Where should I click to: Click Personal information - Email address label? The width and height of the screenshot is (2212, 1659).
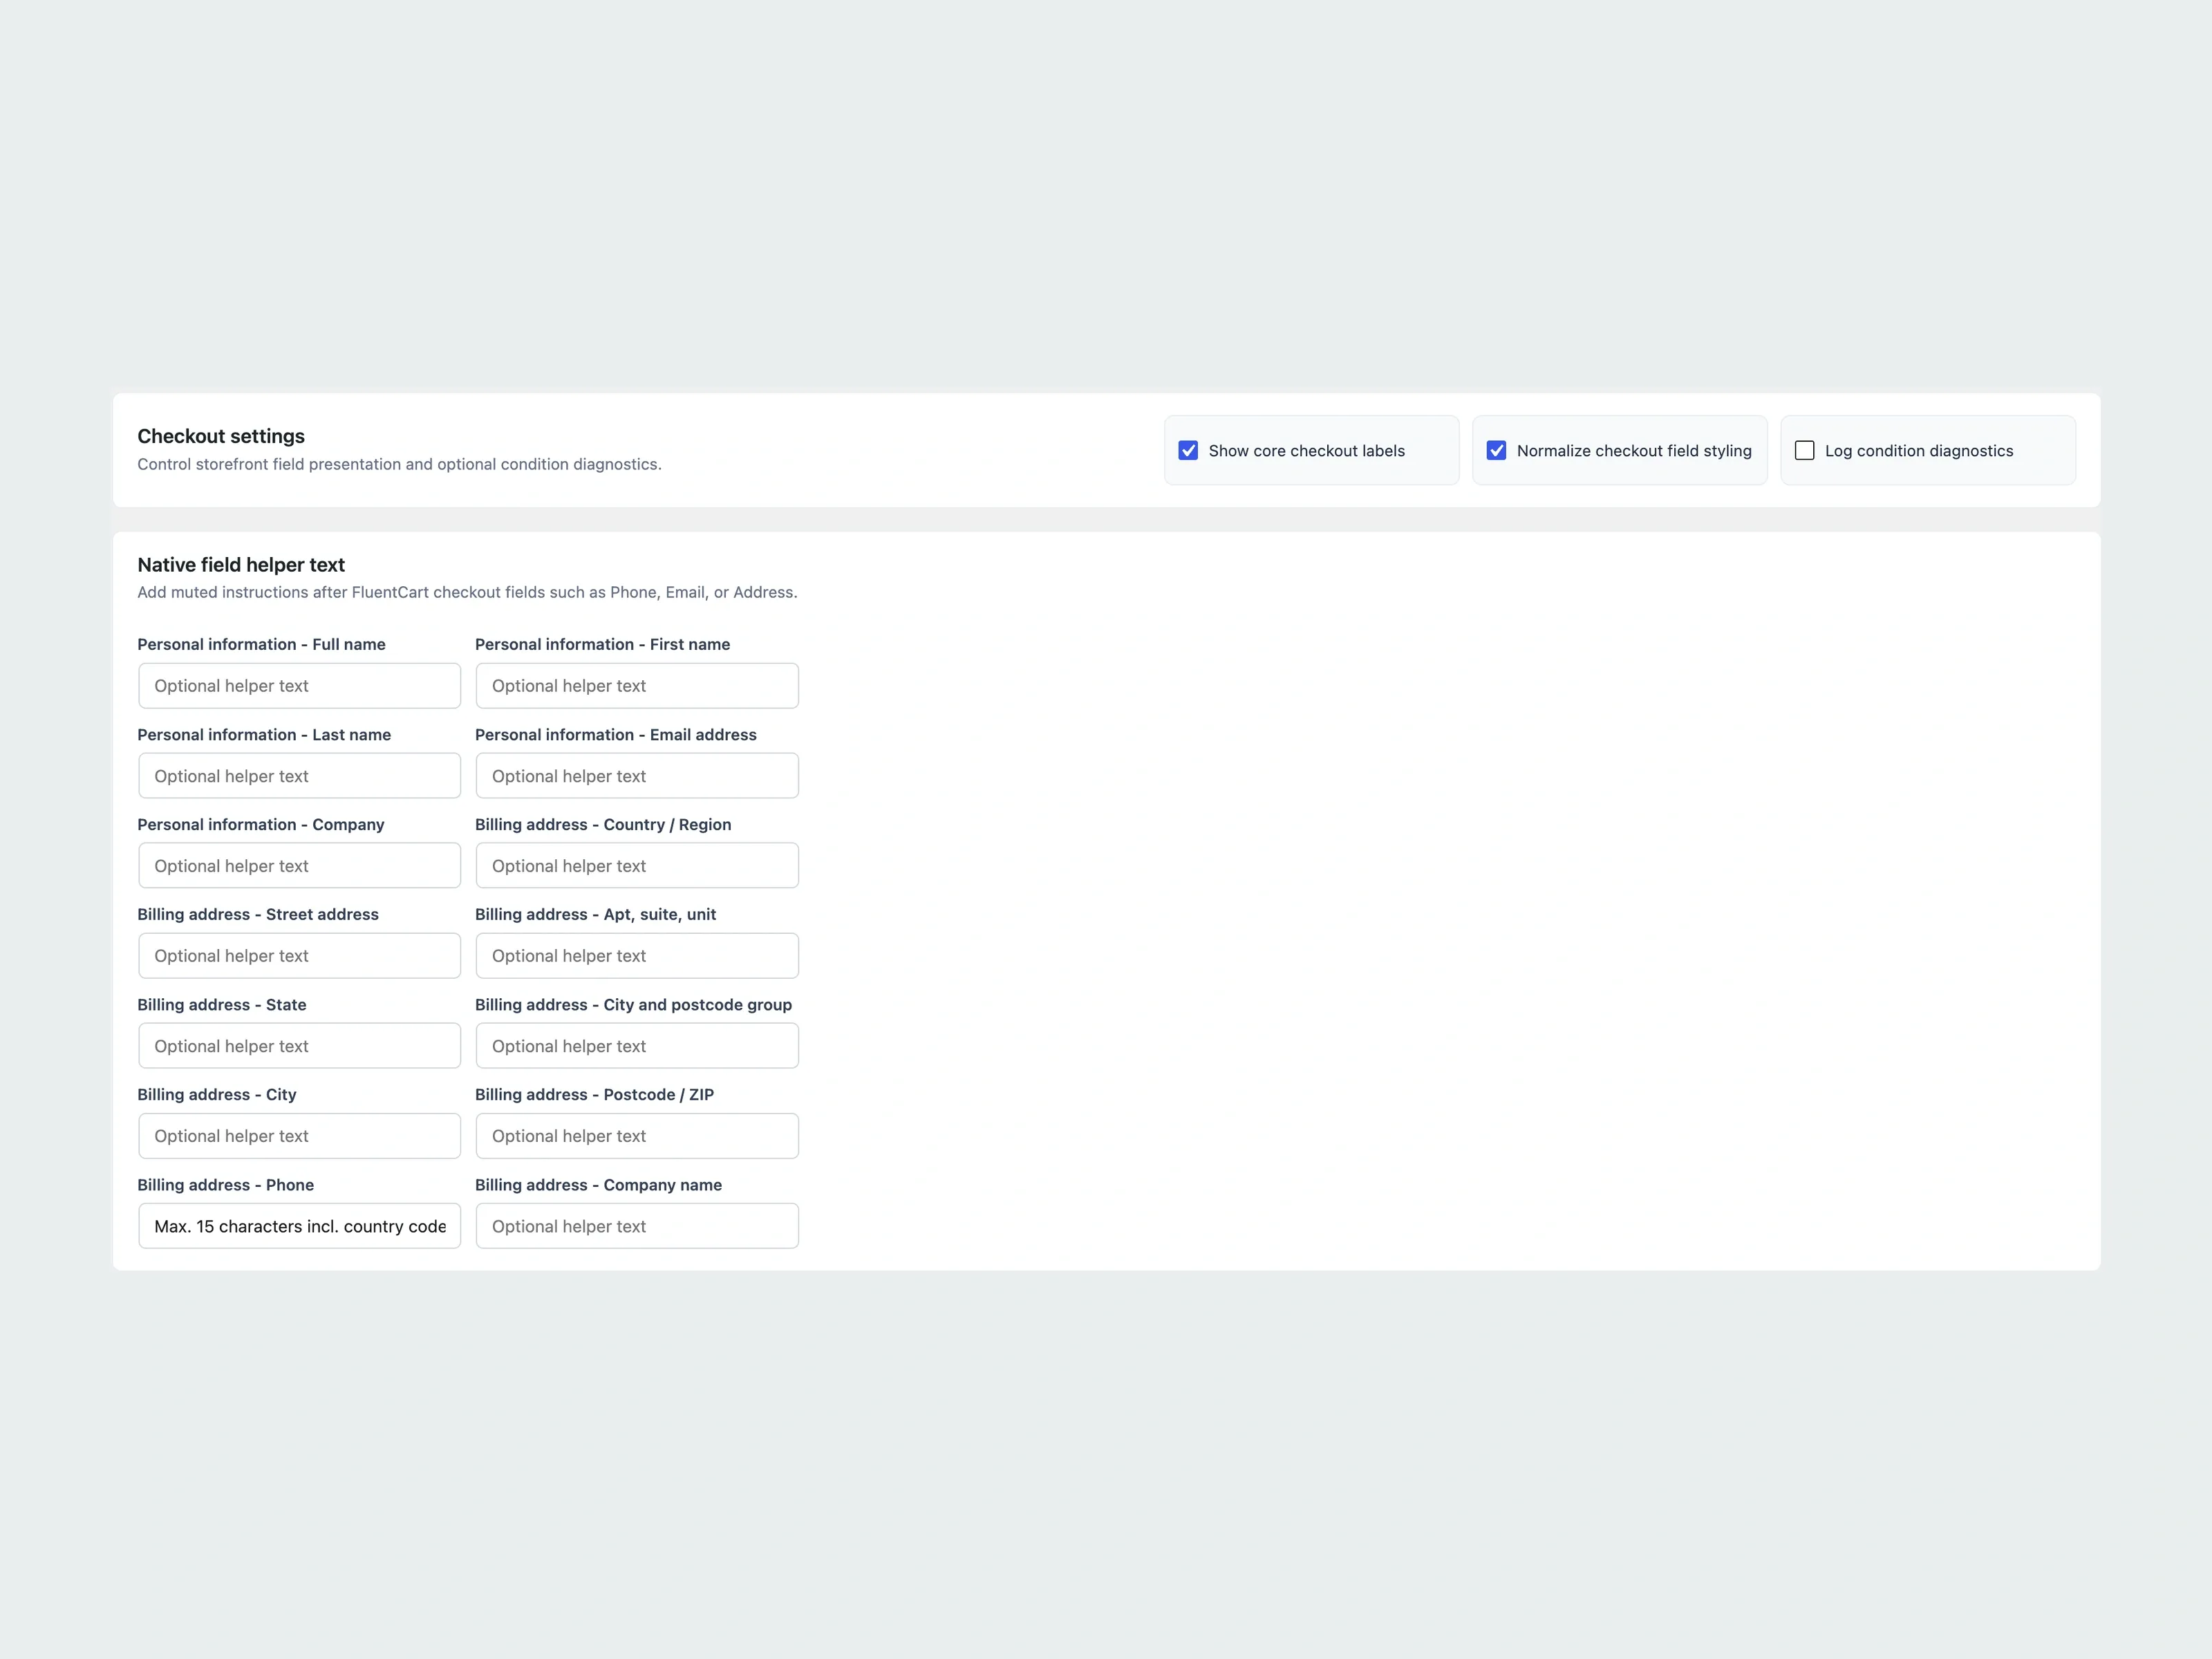click(x=615, y=734)
